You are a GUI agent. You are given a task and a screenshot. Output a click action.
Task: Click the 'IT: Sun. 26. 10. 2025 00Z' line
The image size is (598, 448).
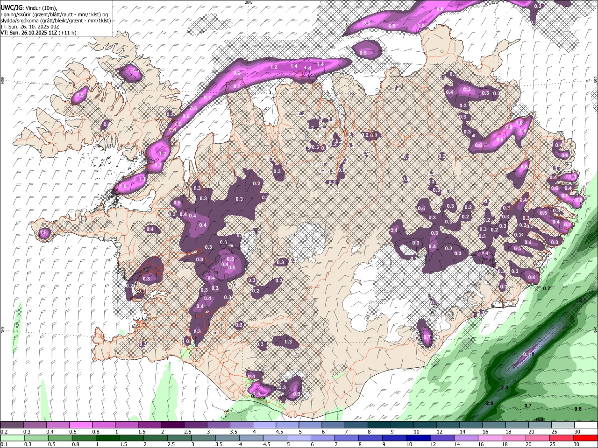29,27
